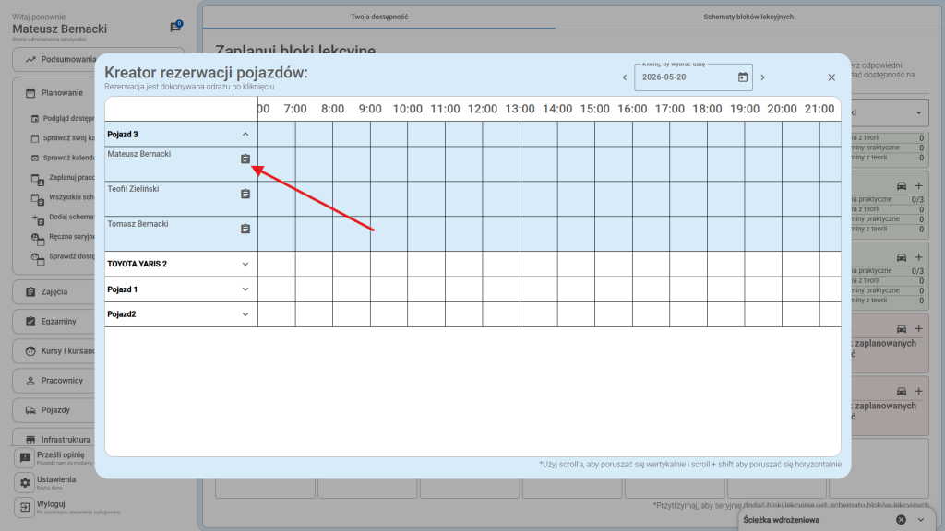Click Wyloguj to log out

[x=51, y=505]
